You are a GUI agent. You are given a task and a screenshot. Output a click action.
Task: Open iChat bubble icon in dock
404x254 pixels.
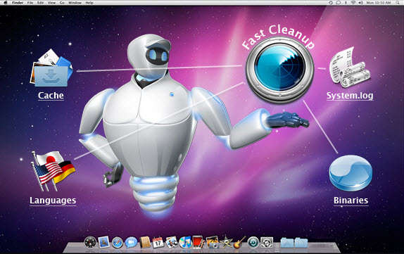131,243
